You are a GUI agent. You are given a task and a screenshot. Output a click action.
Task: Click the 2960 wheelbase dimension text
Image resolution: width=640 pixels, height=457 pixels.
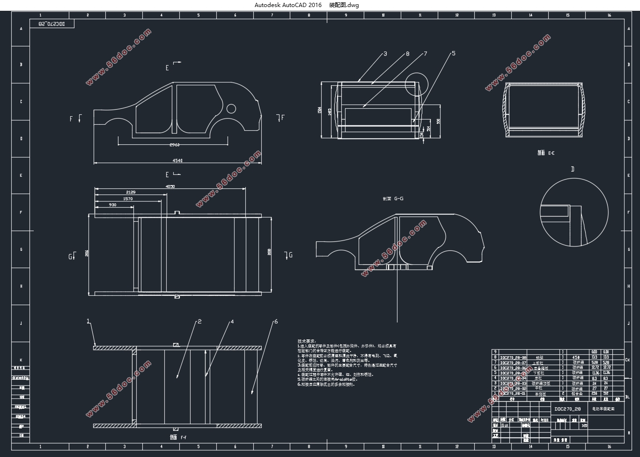coord(174,144)
